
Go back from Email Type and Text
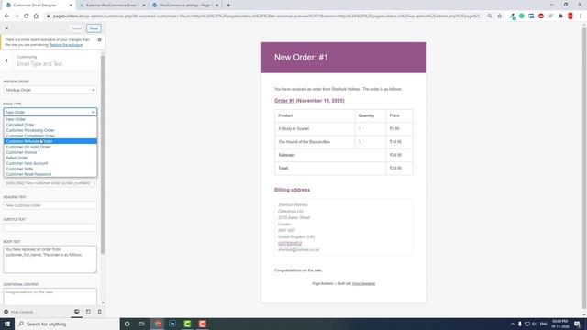[6, 60]
